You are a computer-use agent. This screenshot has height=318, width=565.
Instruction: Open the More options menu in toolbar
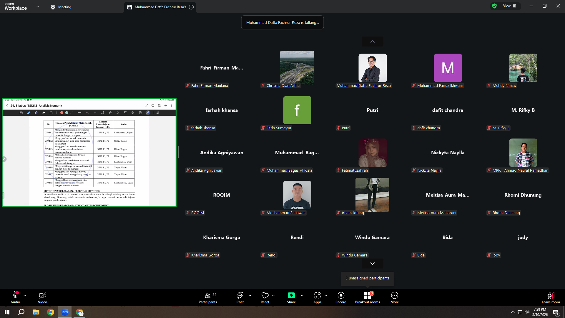pyautogui.click(x=395, y=298)
